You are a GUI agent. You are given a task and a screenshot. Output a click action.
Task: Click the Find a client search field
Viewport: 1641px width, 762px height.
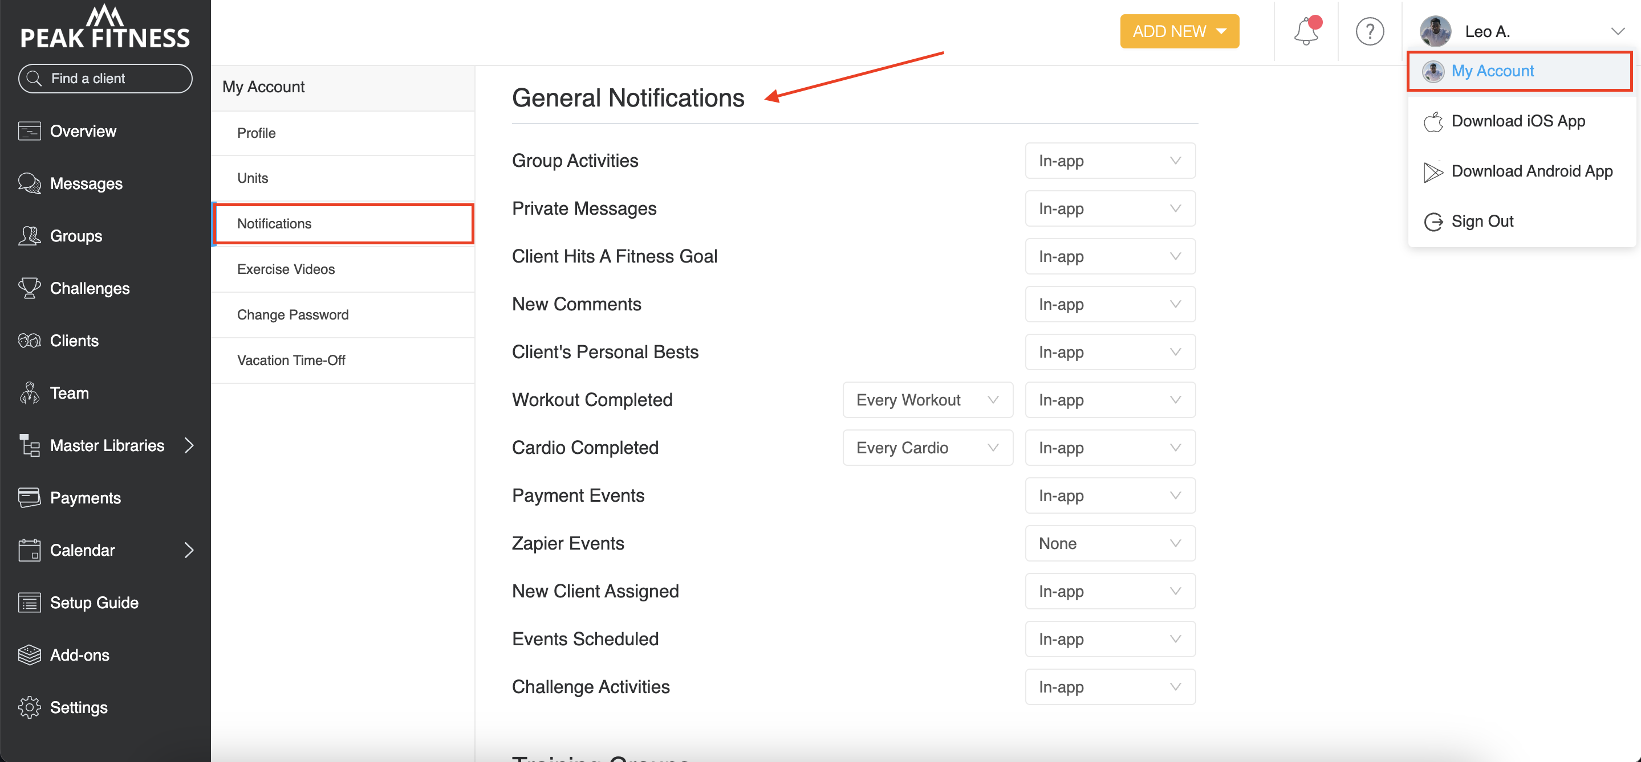pos(105,78)
